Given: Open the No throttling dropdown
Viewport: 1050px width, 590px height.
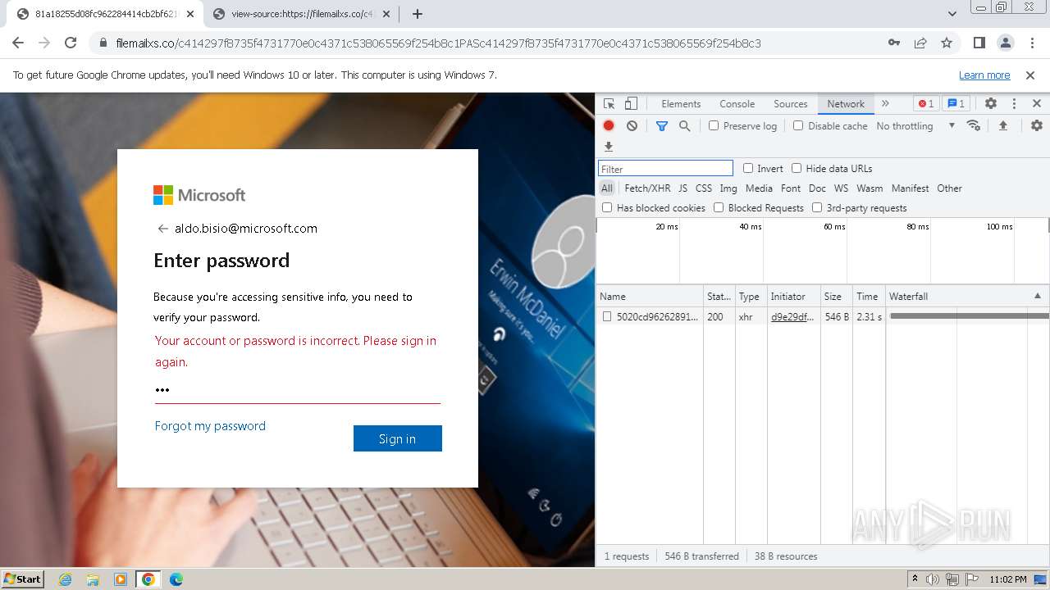Looking at the screenshot, I should (915, 125).
